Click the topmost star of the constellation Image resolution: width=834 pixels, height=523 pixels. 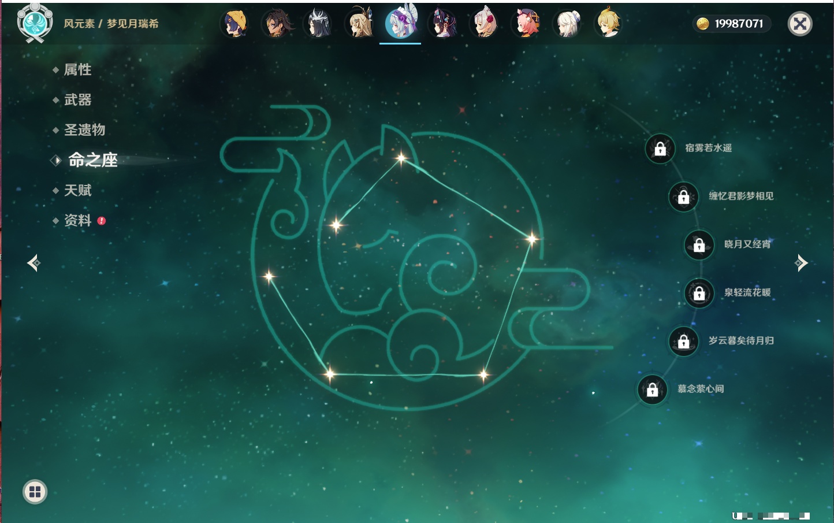(x=401, y=157)
